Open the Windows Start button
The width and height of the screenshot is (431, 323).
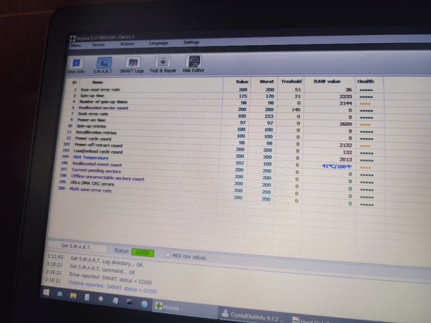(x=46, y=292)
